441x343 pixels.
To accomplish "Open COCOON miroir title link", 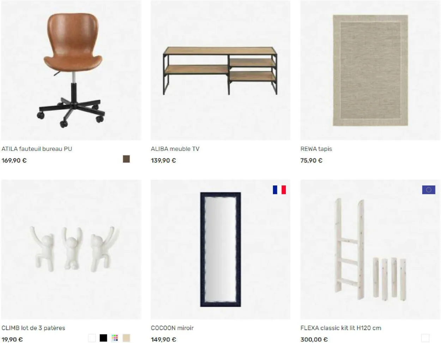I will (172, 328).
